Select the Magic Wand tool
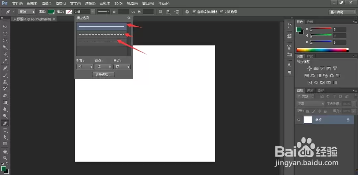Viewport: 358px width, 175px height. click(x=5, y=47)
